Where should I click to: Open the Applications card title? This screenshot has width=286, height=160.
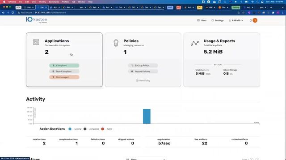pos(57,41)
